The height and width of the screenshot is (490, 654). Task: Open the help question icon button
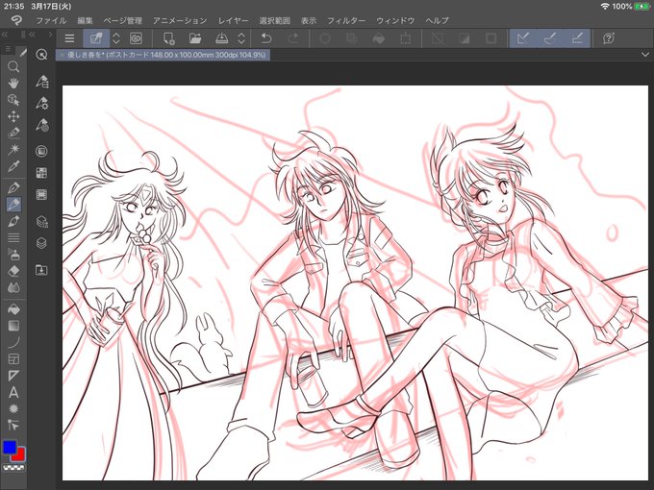[609, 38]
